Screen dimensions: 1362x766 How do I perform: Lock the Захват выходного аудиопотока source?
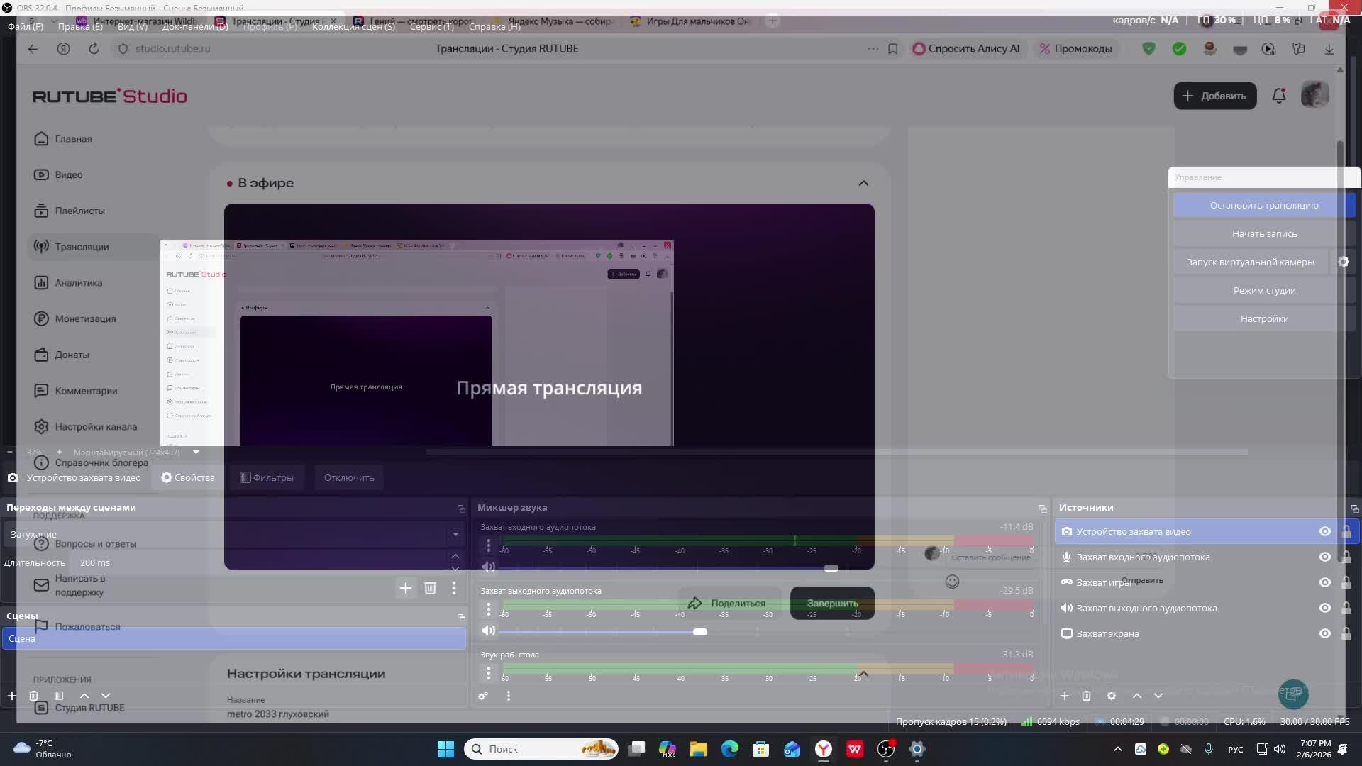click(1346, 608)
